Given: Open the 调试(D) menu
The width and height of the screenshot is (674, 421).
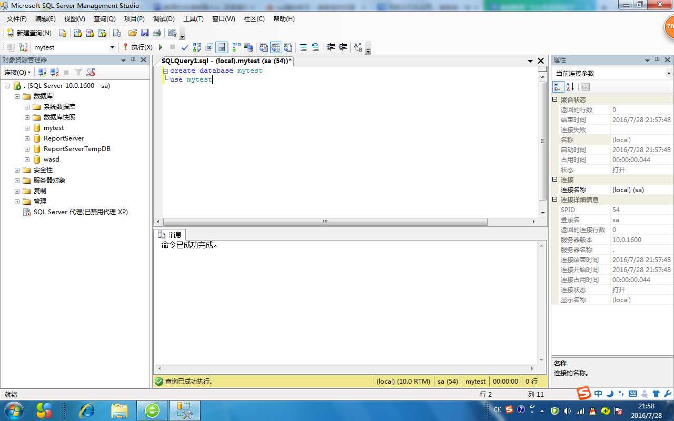Looking at the screenshot, I should (164, 19).
